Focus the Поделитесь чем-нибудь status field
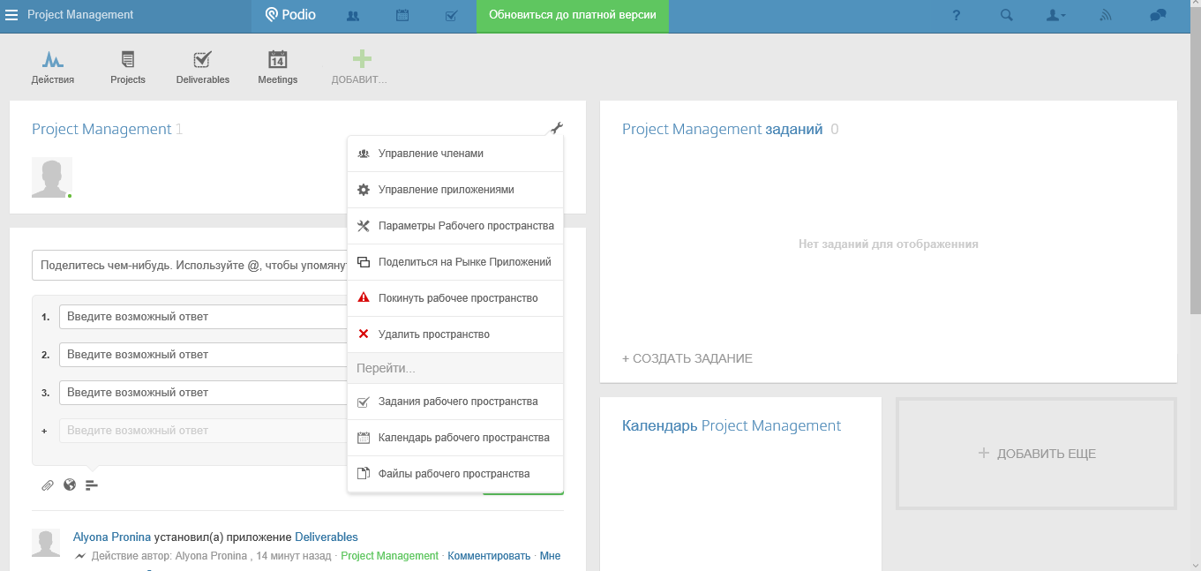Viewport: 1201px width, 571px height. [191, 265]
